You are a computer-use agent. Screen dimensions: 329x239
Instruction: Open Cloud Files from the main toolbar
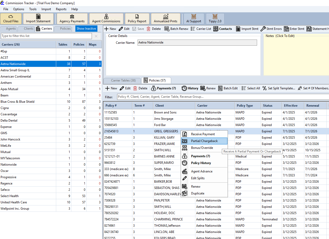click(11, 19)
